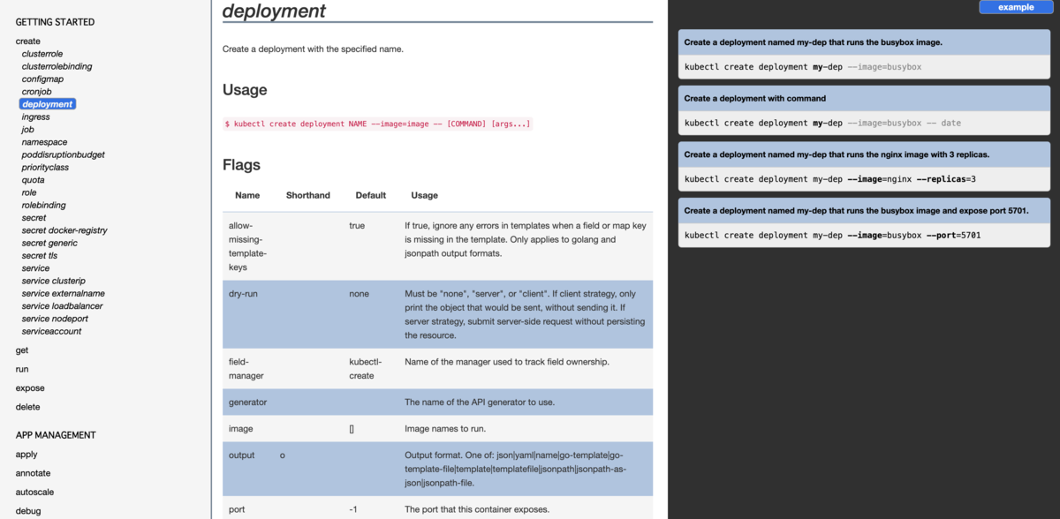Open the create section in sidebar
Screen dimensions: 1060x519
click(x=27, y=41)
